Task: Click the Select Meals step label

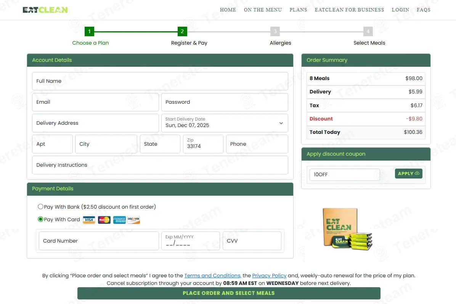Action: [369, 43]
